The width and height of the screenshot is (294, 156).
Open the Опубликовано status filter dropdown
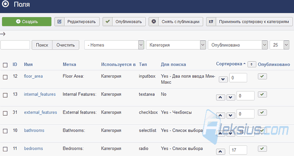coord(238,45)
